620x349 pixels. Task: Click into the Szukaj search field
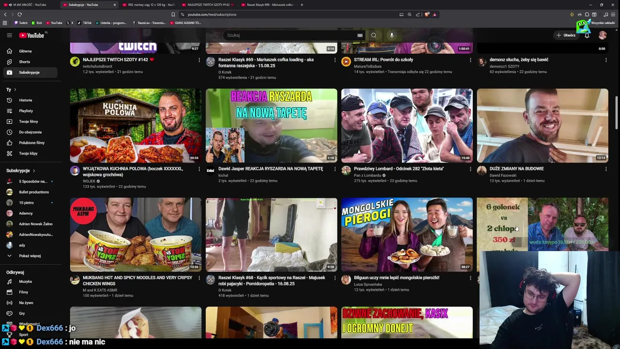tap(291, 35)
